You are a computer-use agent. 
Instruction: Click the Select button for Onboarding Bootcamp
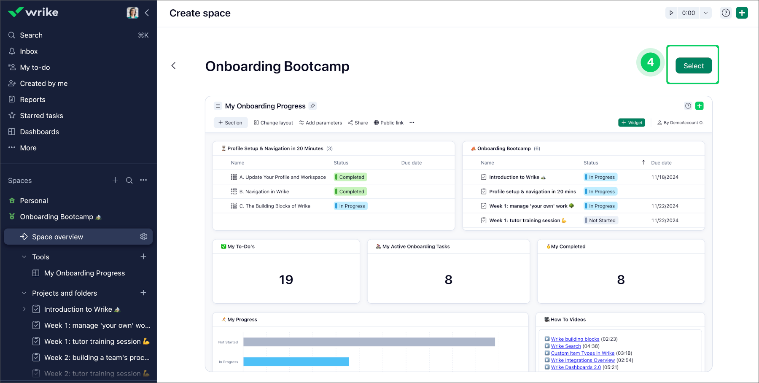tap(693, 65)
